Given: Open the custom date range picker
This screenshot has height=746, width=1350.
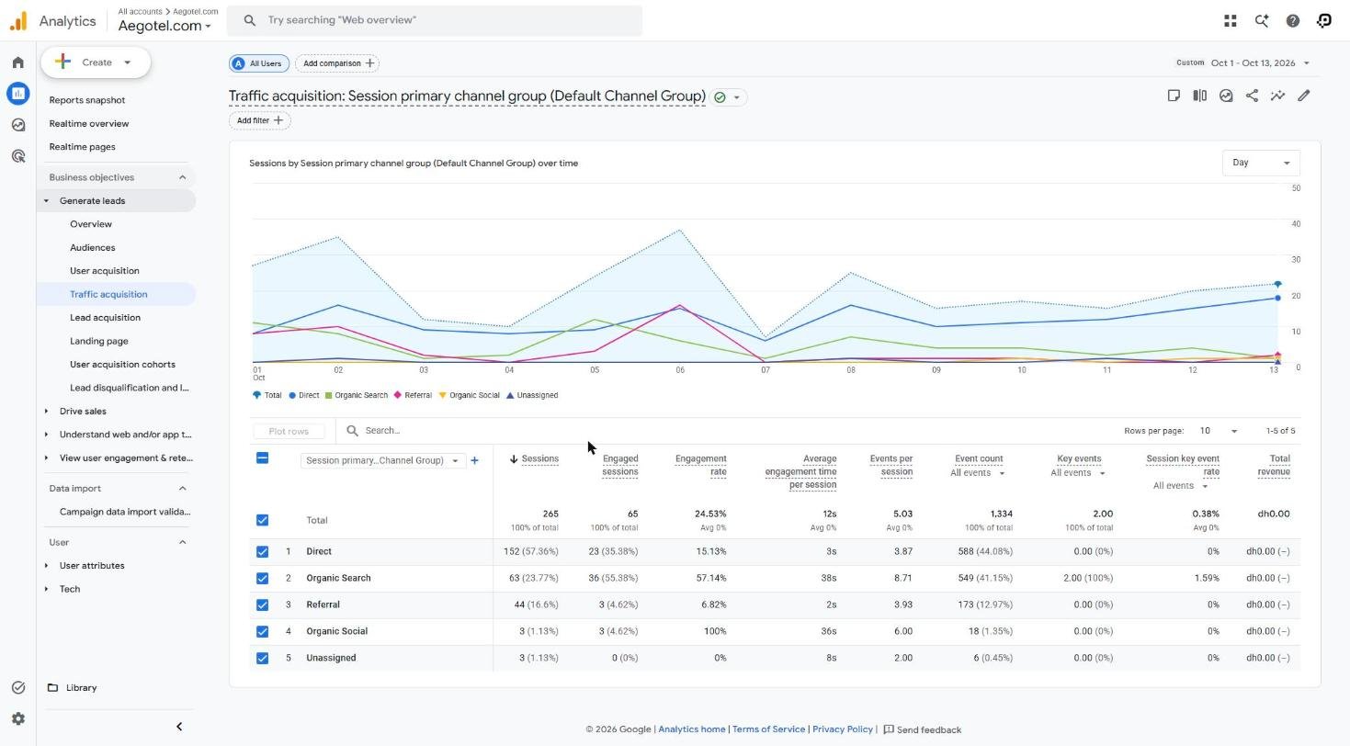Looking at the screenshot, I should (x=1243, y=63).
